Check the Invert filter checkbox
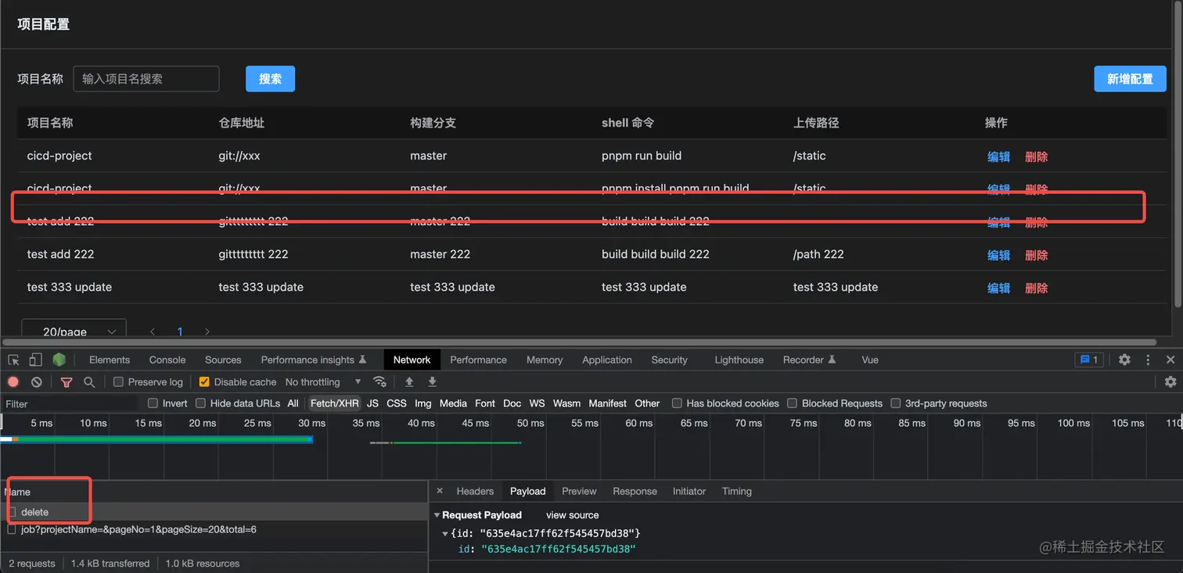Screen dimensions: 1183x573 [153, 403]
